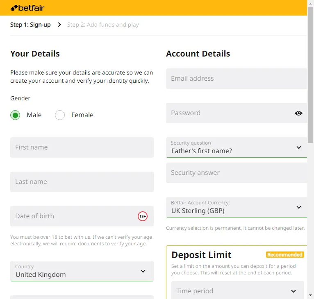Click into the Password field
This screenshot has width=314, height=299.
[x=230, y=113]
